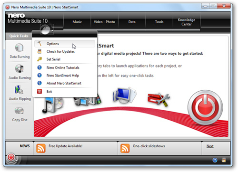Click the Audio Burning music disc icon

pyautogui.click(x=20, y=68)
